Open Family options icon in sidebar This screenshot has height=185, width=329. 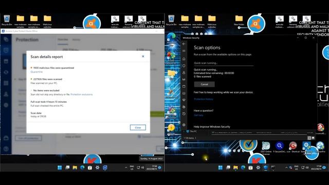184,107
